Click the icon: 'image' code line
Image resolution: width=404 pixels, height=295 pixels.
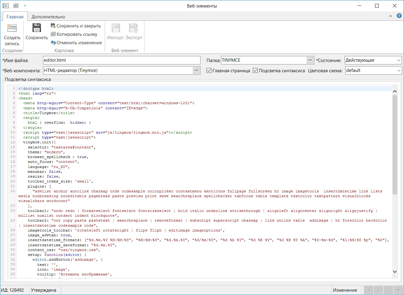point(54,269)
